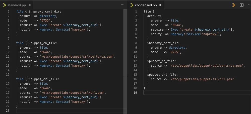
Task: Click semicolon on line 7 of condensed.pp
Action: click(x=148, y=39)
